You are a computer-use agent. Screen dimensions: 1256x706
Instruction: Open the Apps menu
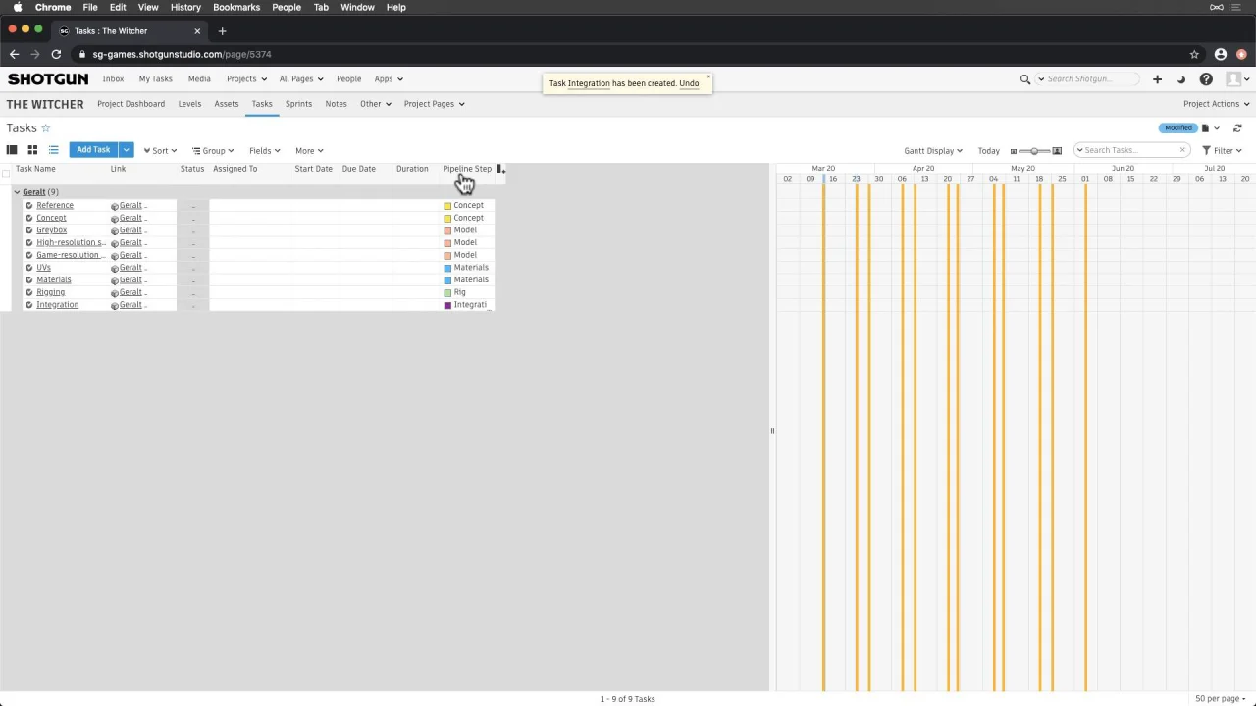point(389,79)
